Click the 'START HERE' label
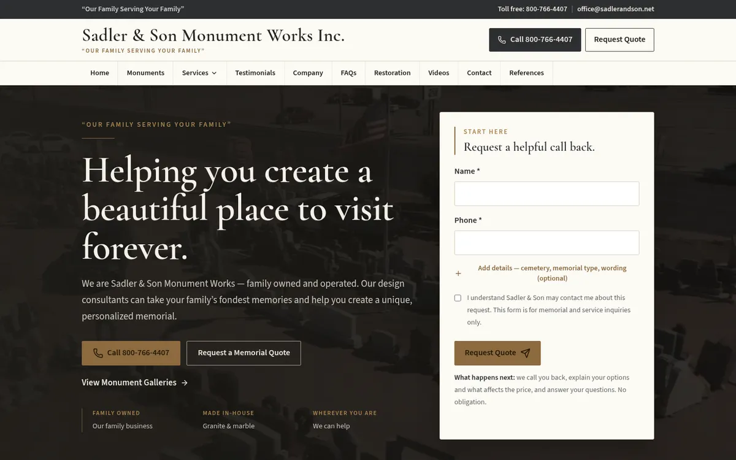This screenshot has height=460, width=736. (486, 132)
